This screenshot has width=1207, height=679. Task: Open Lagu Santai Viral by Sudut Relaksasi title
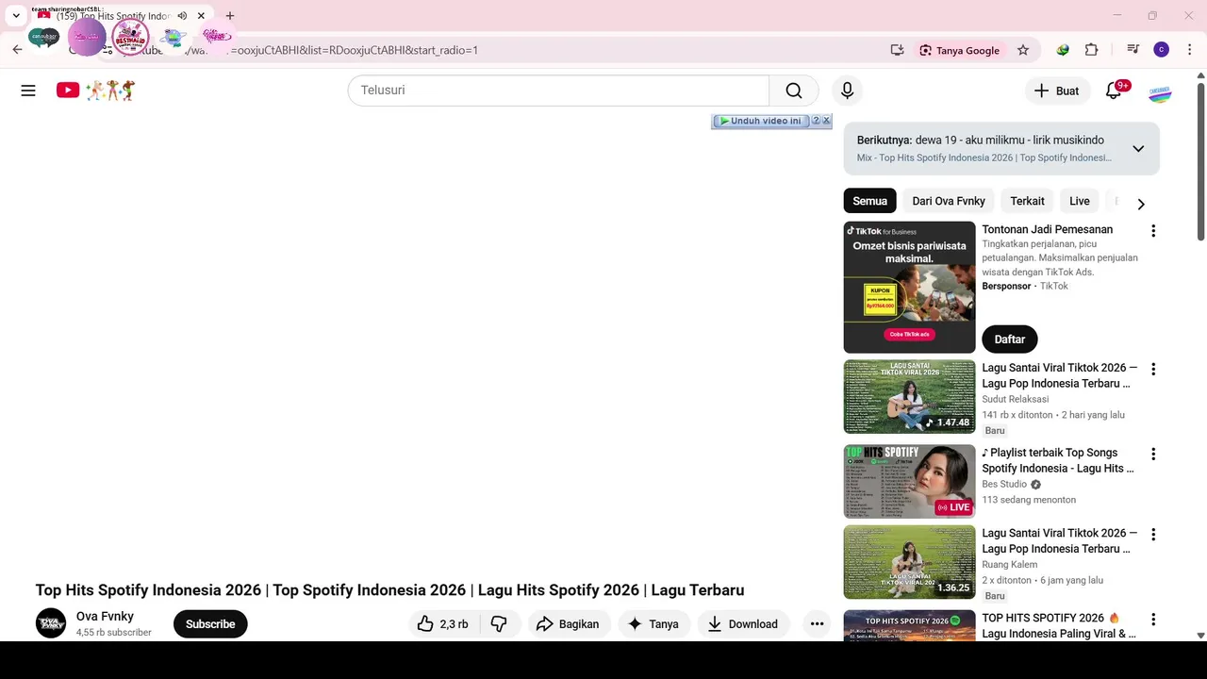(1060, 375)
